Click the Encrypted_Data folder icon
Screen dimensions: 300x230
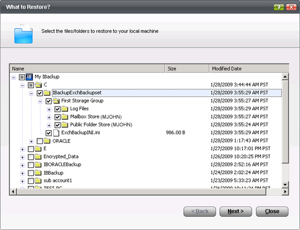(38, 157)
